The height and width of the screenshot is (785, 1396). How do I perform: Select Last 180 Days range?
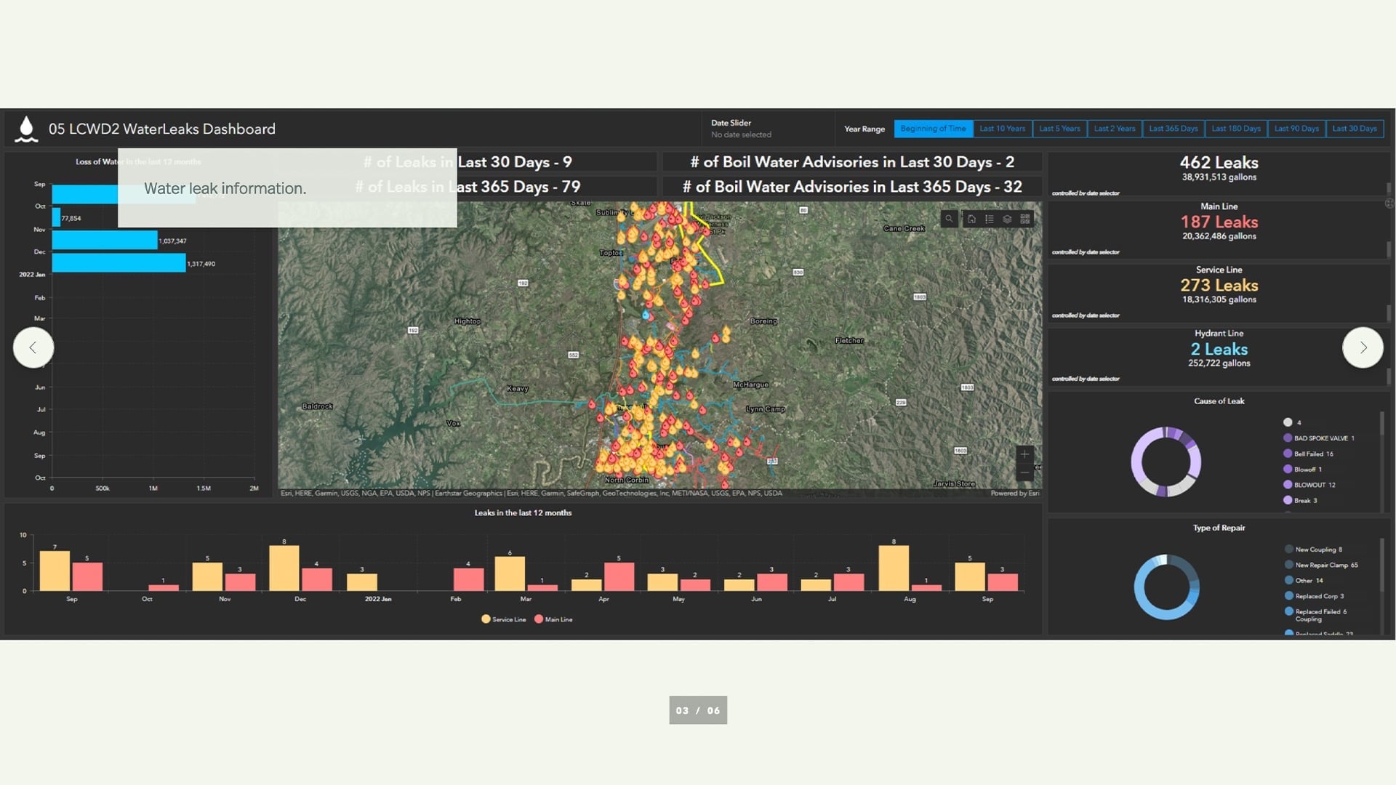[1235, 129]
